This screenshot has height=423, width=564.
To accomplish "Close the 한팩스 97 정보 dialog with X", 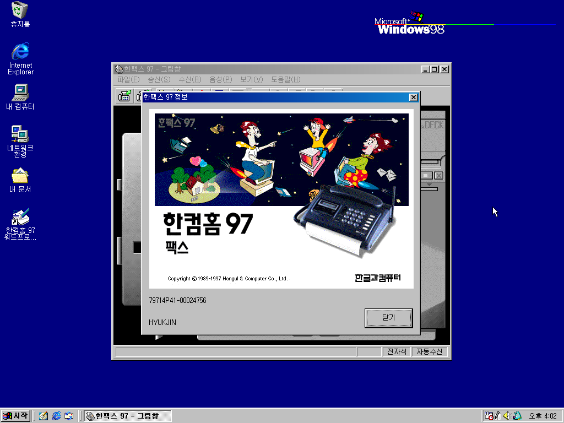I will 413,97.
